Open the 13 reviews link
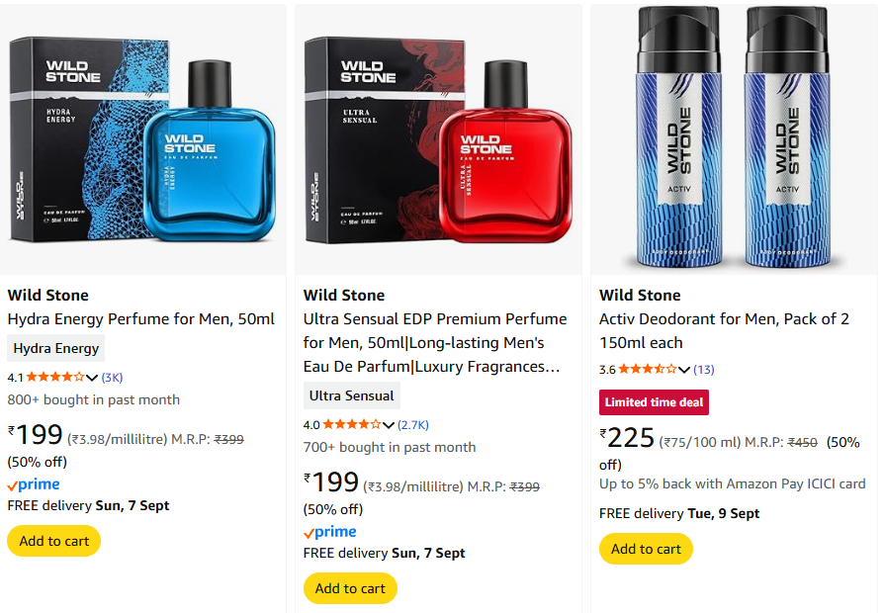The image size is (884, 613). coord(703,369)
